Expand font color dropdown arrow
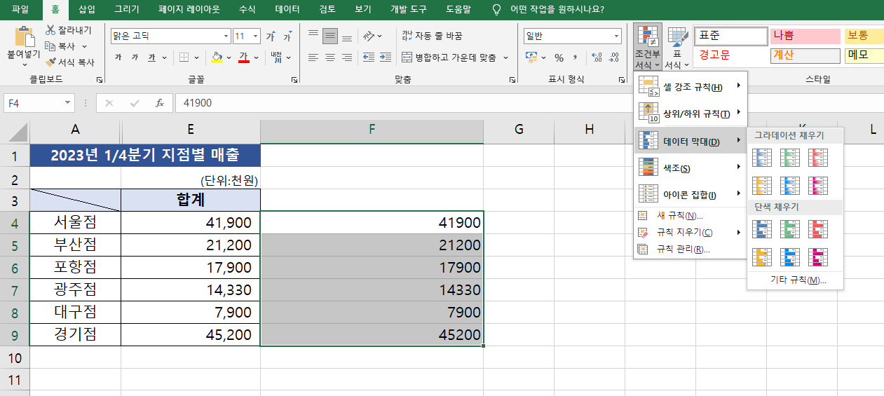The width and height of the screenshot is (884, 396). pos(255,57)
